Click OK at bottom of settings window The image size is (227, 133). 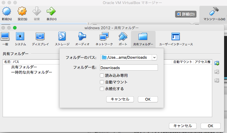[x=210, y=126]
